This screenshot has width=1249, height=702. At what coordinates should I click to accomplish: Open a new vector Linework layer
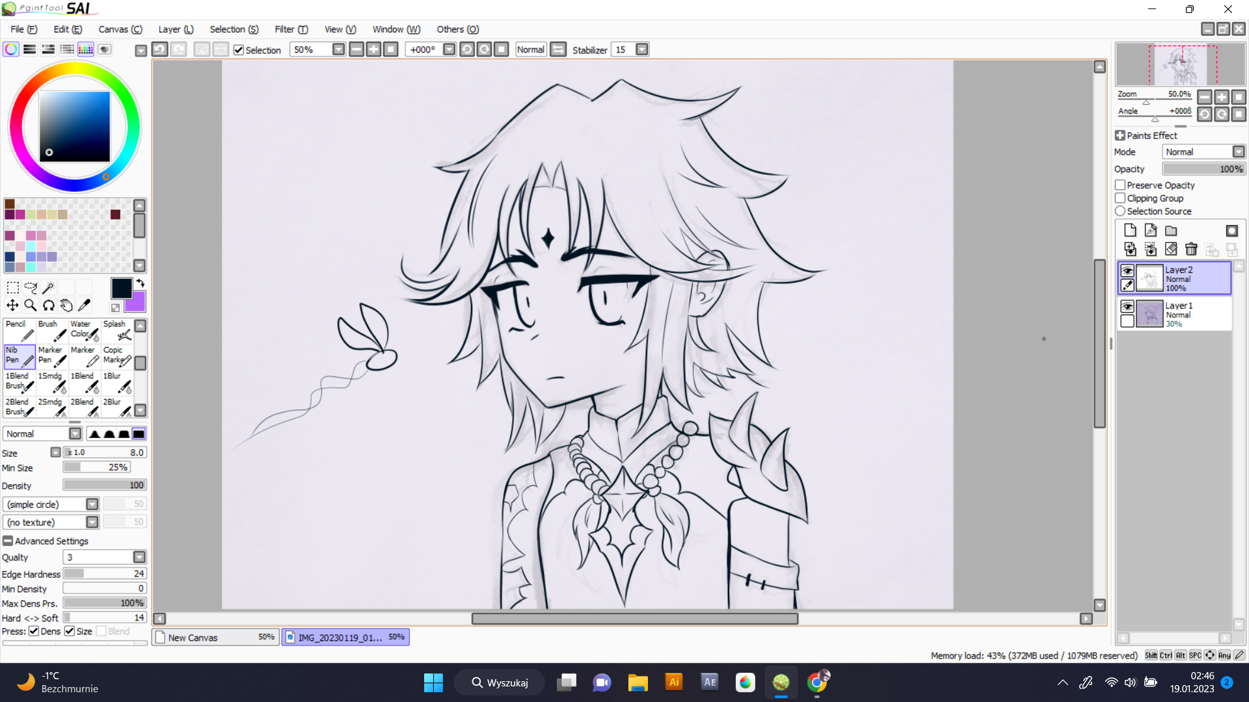tap(1151, 230)
